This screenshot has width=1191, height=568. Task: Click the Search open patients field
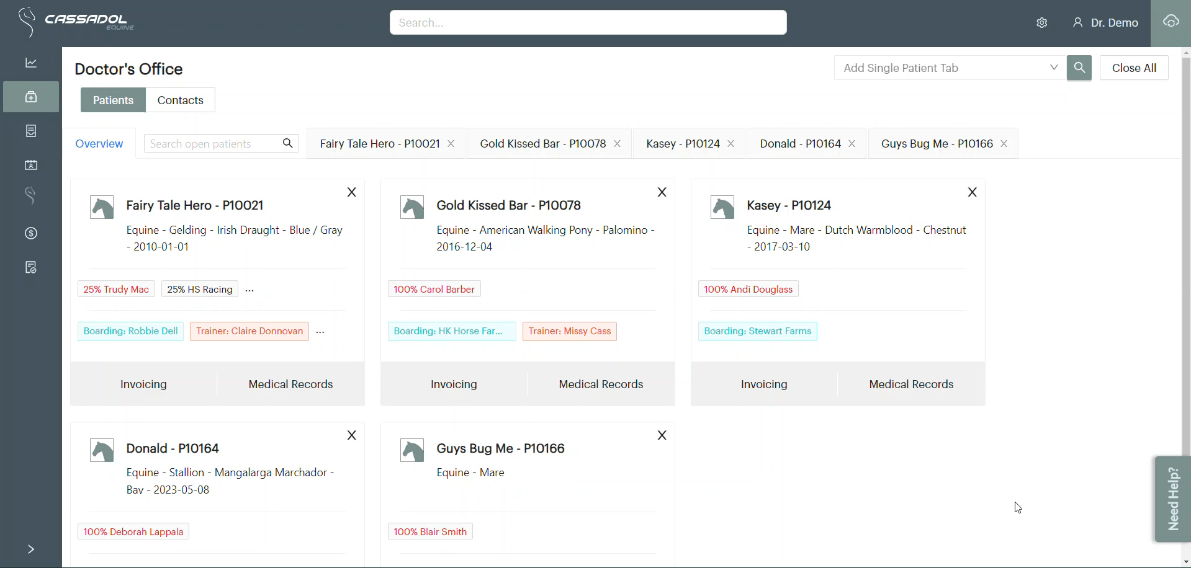tap(213, 144)
